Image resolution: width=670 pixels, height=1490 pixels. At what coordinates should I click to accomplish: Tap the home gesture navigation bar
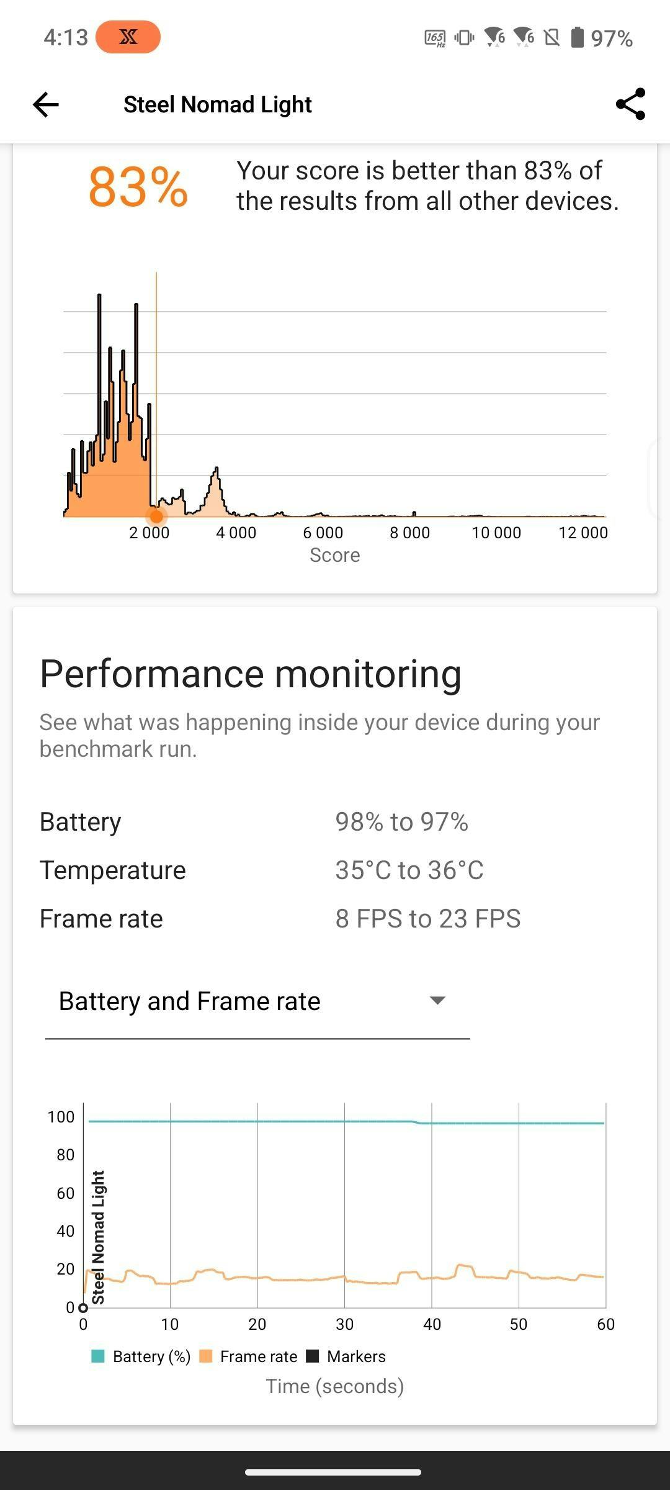[x=334, y=1472]
